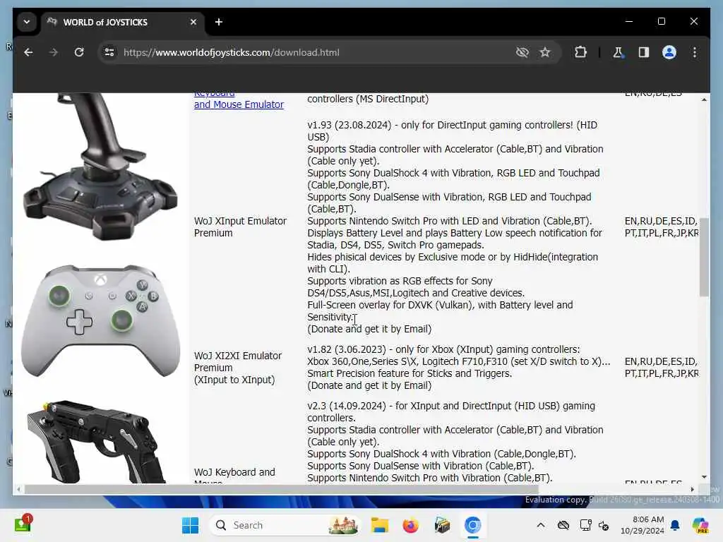Open the Chrome three-dot menu
Viewport: 723px width, 542px height.
tap(695, 52)
